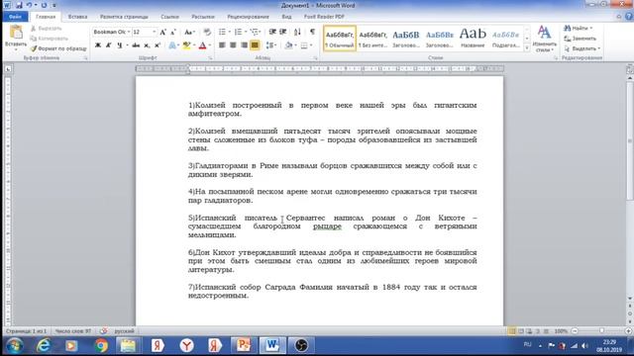Viewport: 634px width, 356px height.
Task: Apply the Обычный style
Action: point(340,39)
